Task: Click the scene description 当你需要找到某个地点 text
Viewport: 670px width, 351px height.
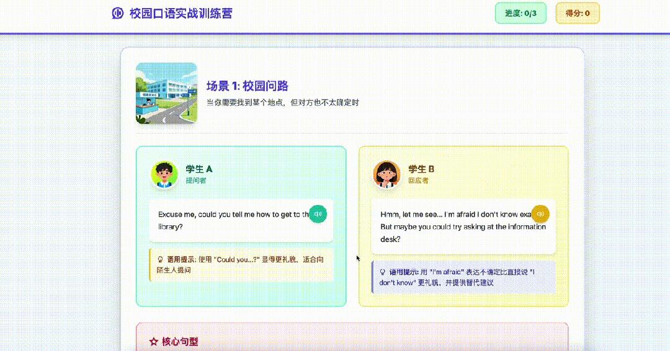Action: [x=283, y=102]
